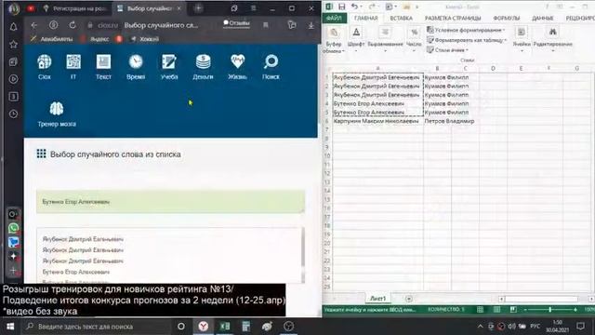This screenshot has width=595, height=335.
Task: Open Excel Буфер обмена paste icon
Action: 334,33
